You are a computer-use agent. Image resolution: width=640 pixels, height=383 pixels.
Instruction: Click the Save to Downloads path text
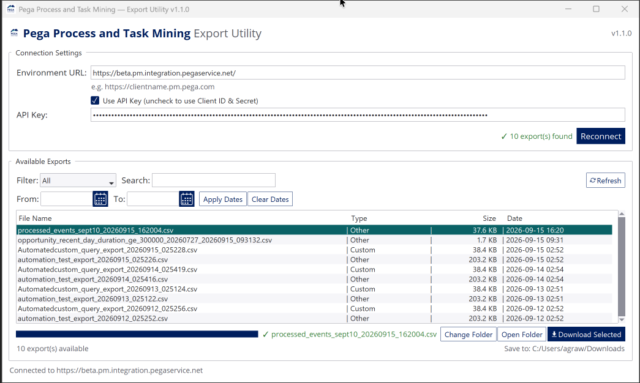click(x=564, y=348)
